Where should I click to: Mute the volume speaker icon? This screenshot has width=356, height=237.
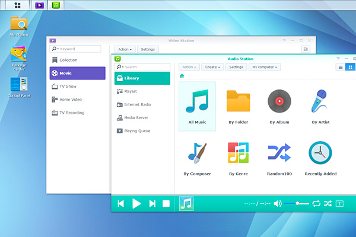pos(277,203)
